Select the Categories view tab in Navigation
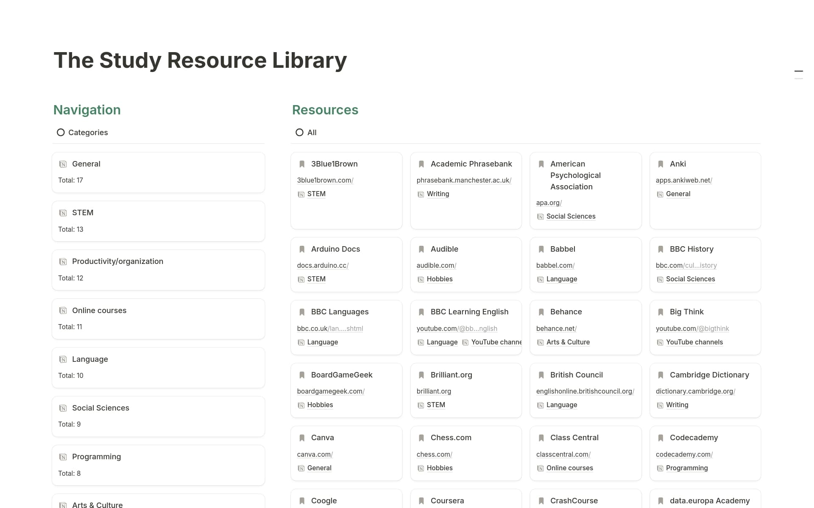Viewport: 814px width, 508px height. pyautogui.click(x=82, y=133)
